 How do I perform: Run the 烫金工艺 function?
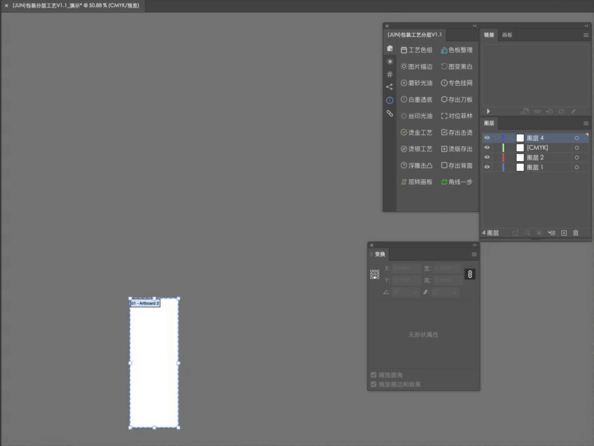416,132
